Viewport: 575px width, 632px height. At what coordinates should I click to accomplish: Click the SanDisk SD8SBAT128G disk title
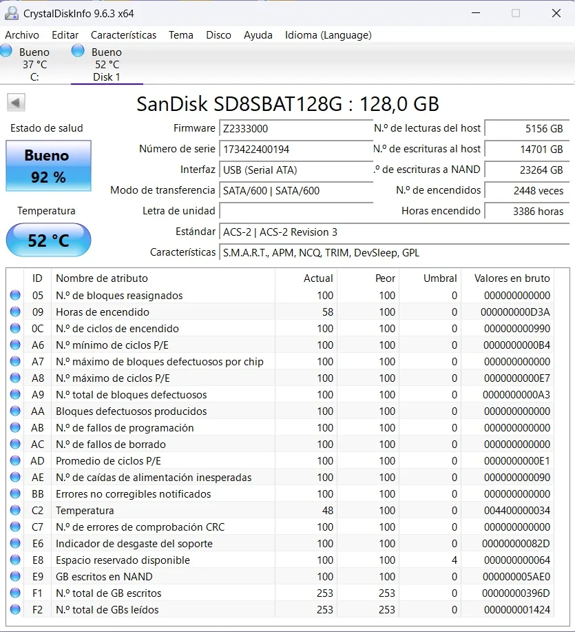[288, 104]
